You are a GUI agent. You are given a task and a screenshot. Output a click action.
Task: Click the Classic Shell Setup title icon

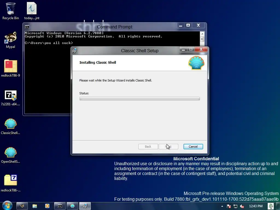75,51
